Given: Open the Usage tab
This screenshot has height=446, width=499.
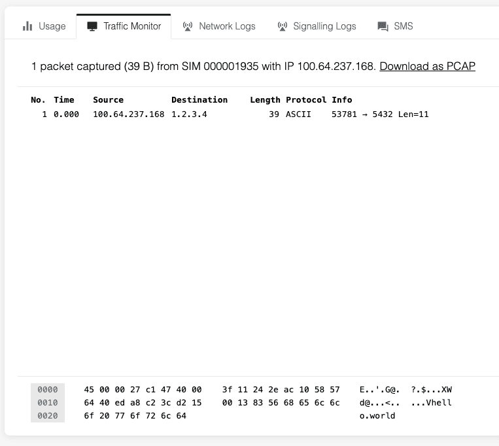Looking at the screenshot, I should click(44, 26).
